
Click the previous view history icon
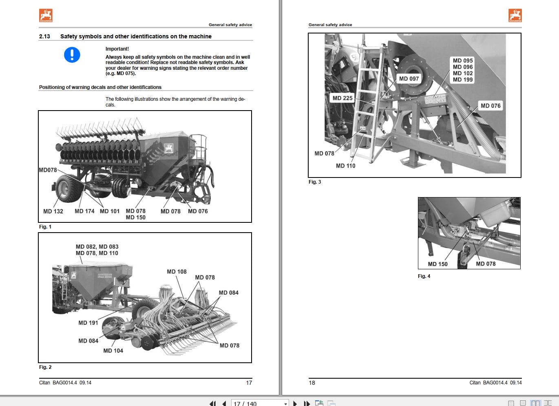319,403
